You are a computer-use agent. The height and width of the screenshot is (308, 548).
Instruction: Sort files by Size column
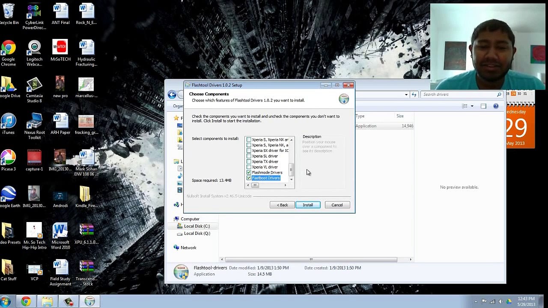pyautogui.click(x=400, y=116)
